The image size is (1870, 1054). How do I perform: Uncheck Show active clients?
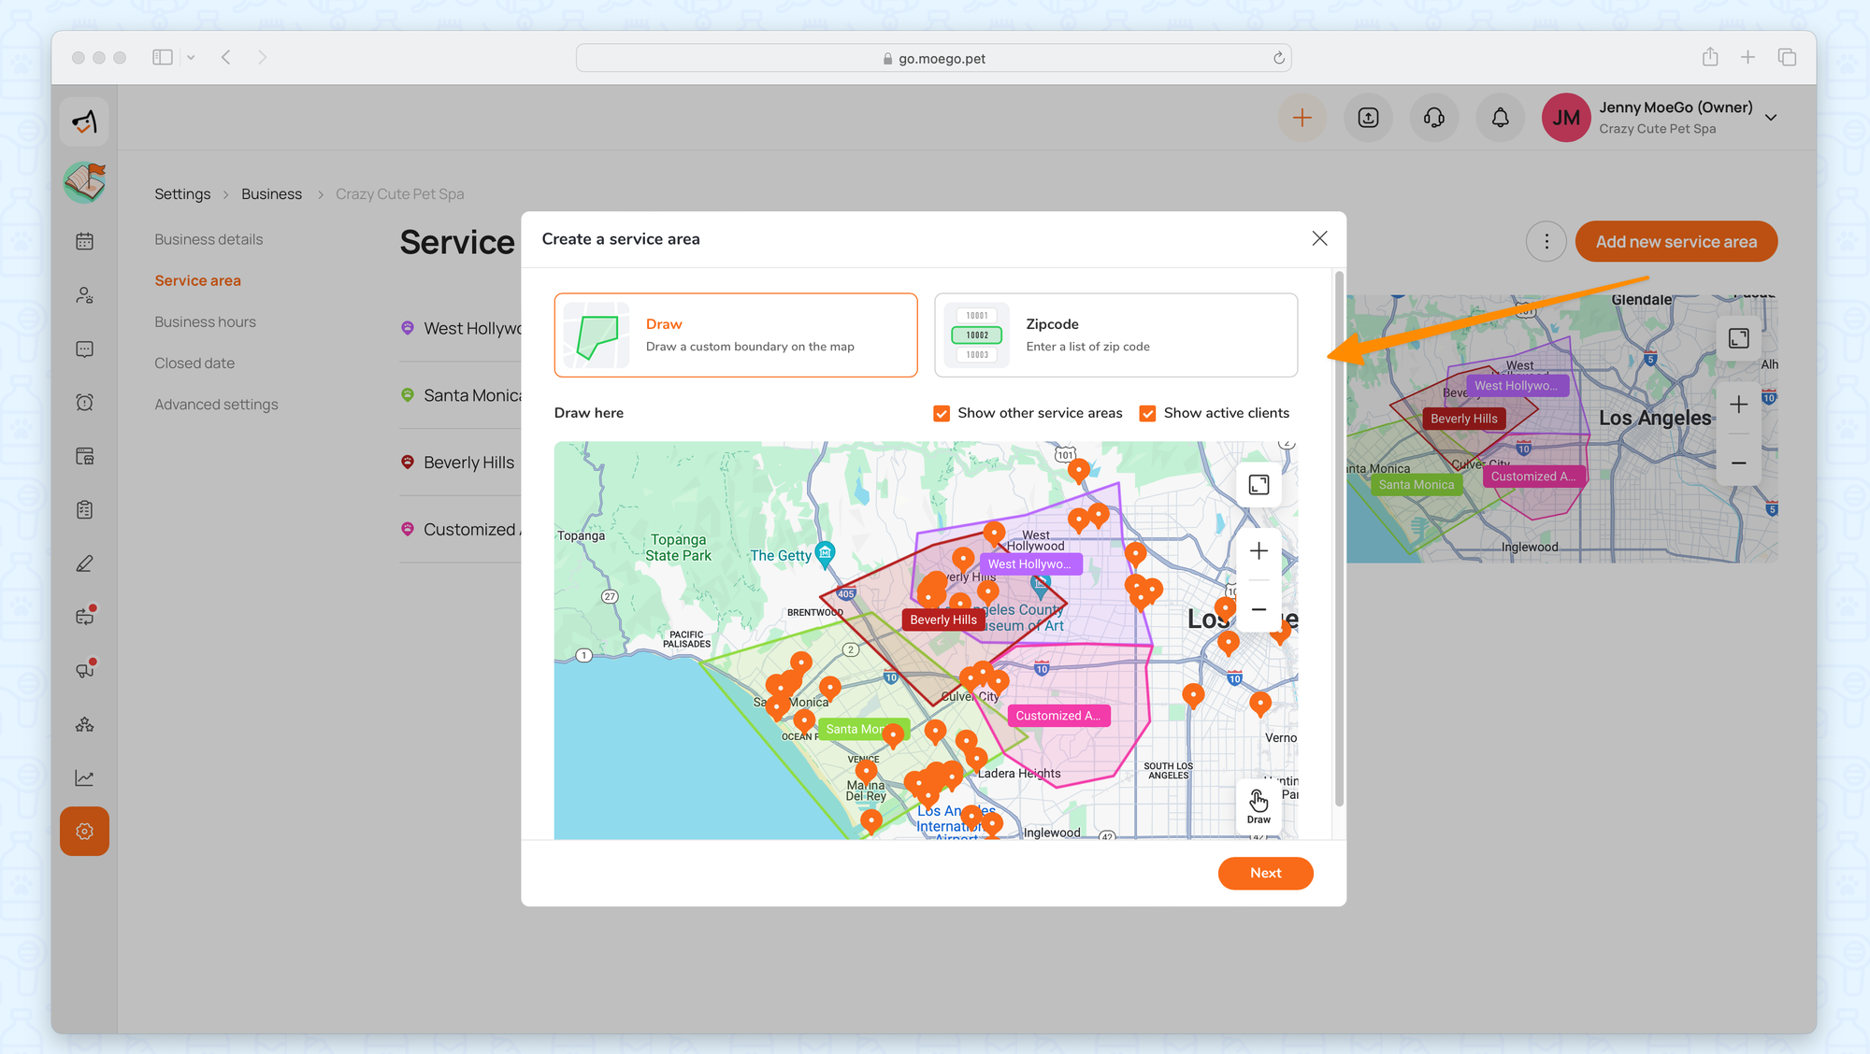tap(1147, 413)
